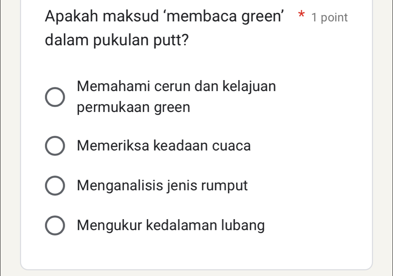Screen dimensions: 393x276
Task: Choose the Memeriksa keadaan cuaca radio button
Action: (54, 146)
